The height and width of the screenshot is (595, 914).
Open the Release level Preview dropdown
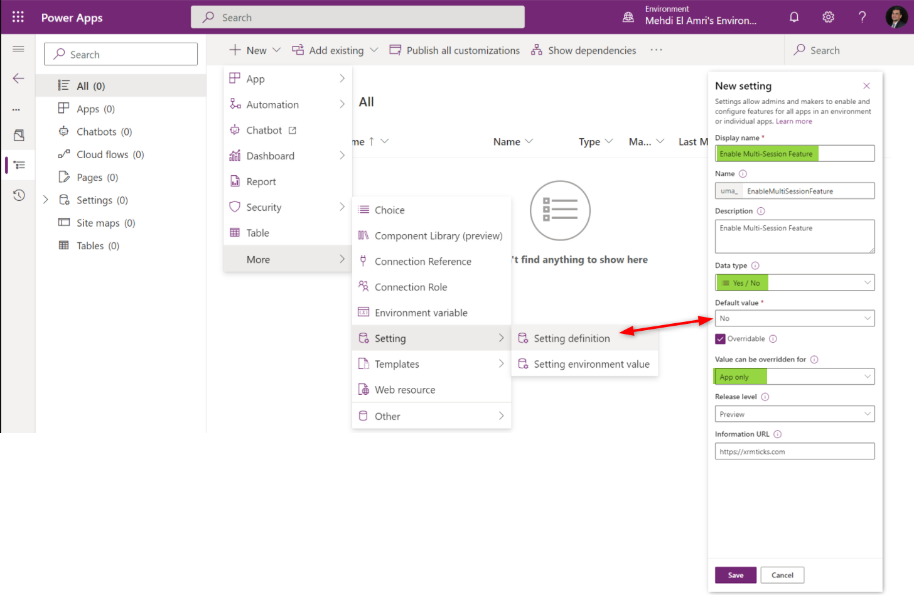[794, 414]
